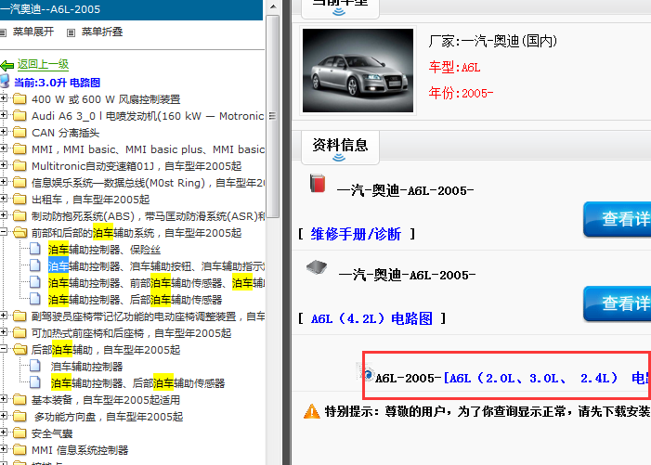The width and height of the screenshot is (651, 465).
Task: Click folder icon of 基本装备 row
Action: (x=20, y=399)
